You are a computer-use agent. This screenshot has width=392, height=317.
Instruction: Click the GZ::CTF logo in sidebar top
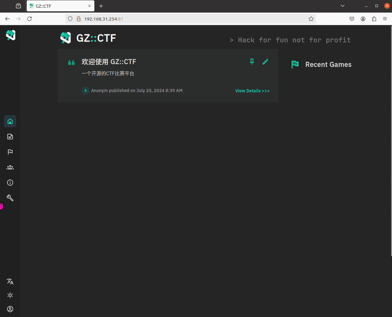pos(10,35)
